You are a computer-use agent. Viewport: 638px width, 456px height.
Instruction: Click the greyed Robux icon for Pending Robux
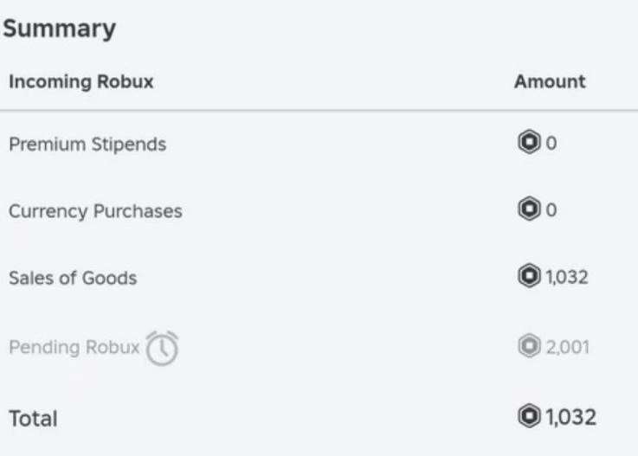tap(529, 345)
